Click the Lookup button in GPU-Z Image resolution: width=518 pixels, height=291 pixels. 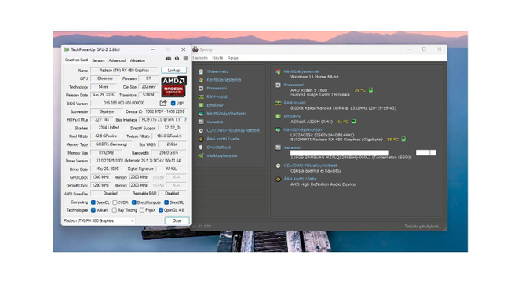click(173, 71)
